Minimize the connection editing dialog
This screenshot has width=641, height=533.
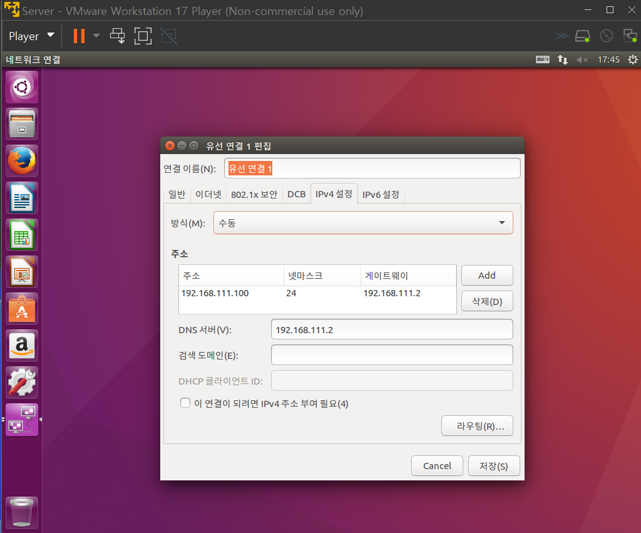coord(182,146)
